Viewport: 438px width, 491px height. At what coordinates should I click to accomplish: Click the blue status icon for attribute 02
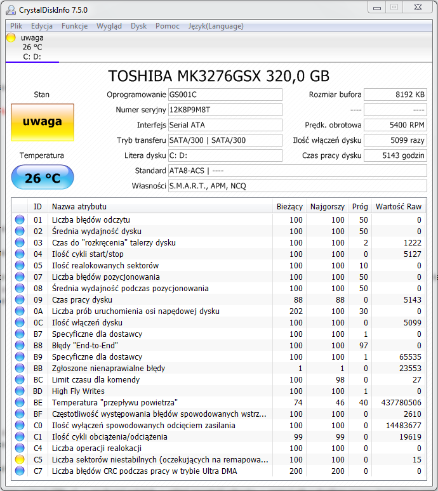tap(20, 231)
